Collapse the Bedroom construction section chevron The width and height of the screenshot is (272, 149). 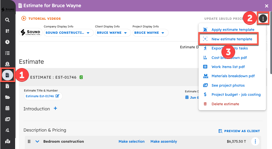pos(37,141)
